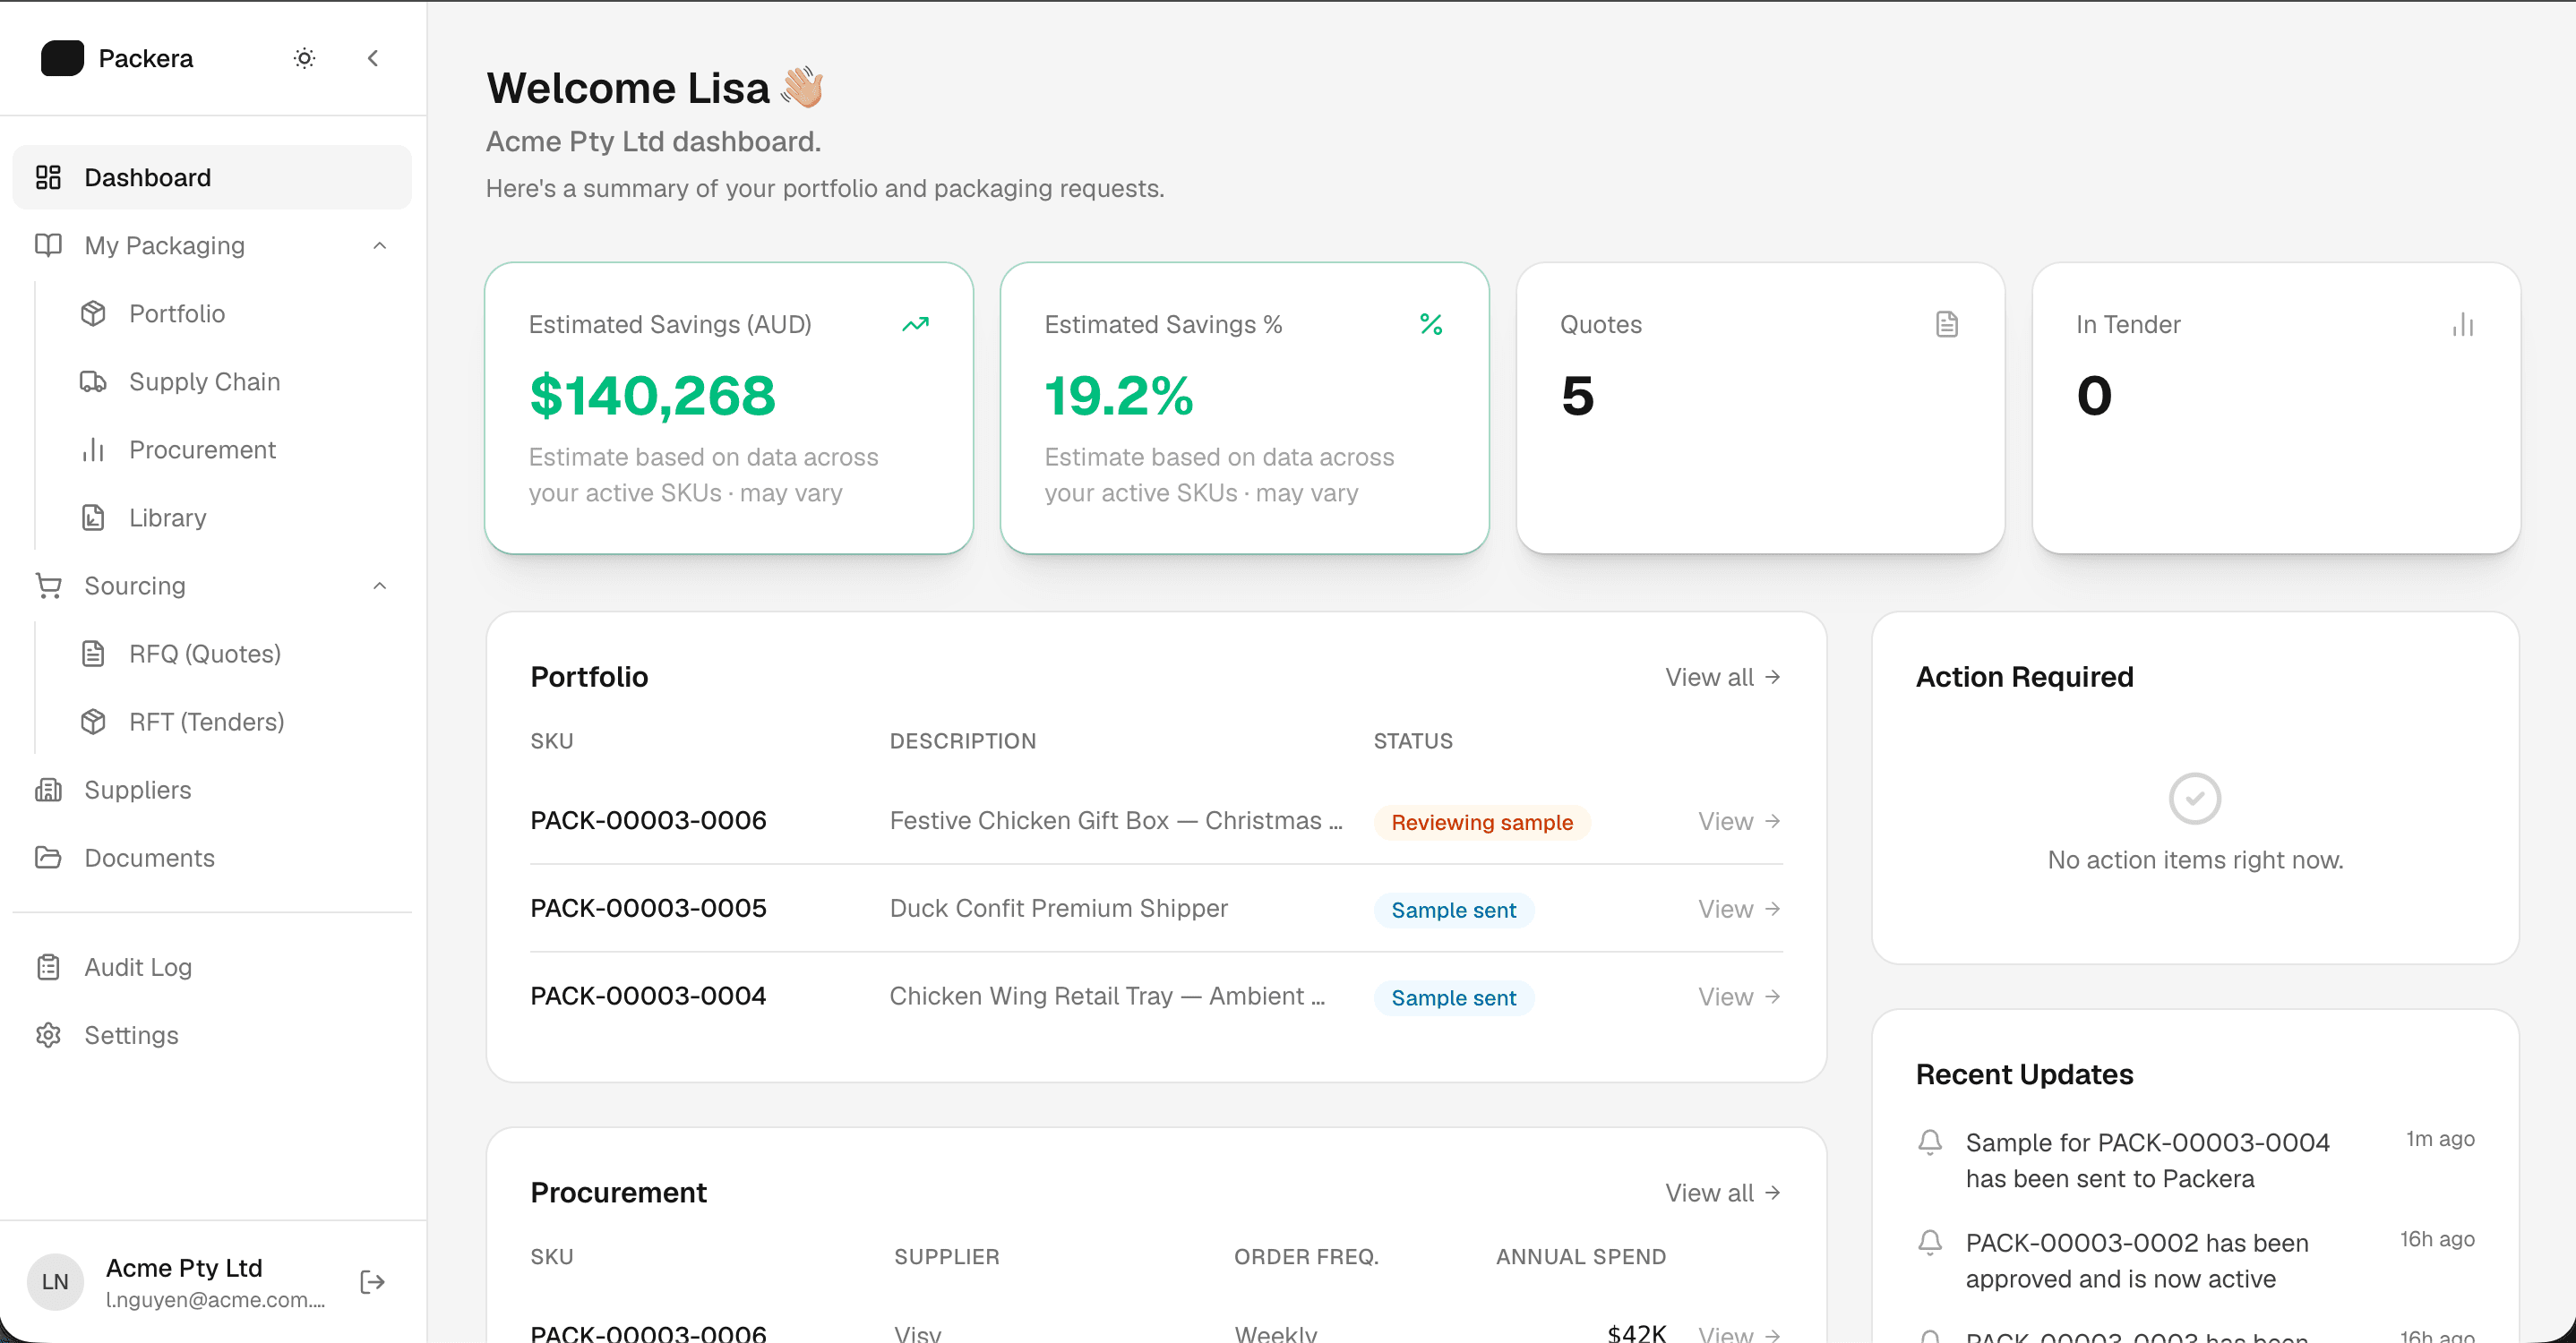The image size is (2576, 1343).
Task: Open Procurement in the sidebar
Action: pyautogui.click(x=202, y=449)
